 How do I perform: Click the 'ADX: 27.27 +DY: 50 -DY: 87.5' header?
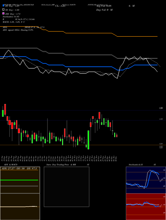[19, 168]
